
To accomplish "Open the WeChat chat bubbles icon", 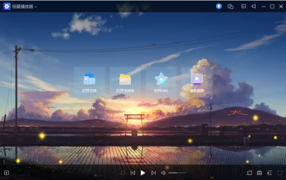I will pos(230,7).
